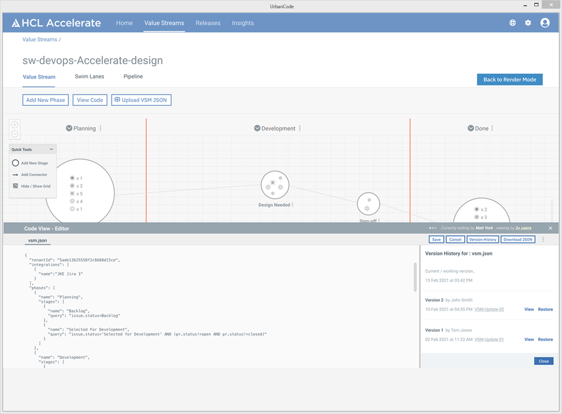The image size is (562, 414).
Task: Collapse the Quick Tools panel
Action: point(51,149)
